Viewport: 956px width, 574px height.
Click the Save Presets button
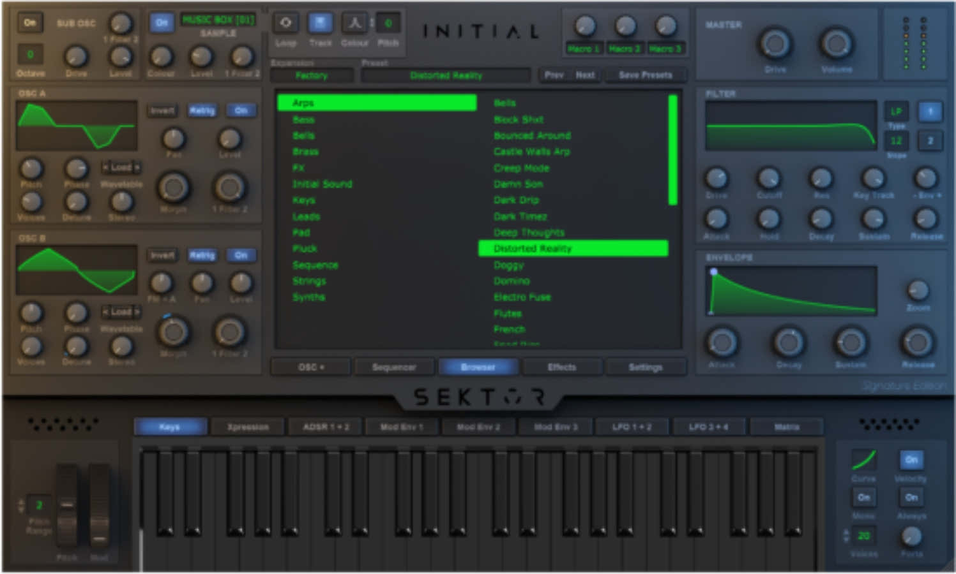[x=645, y=75]
